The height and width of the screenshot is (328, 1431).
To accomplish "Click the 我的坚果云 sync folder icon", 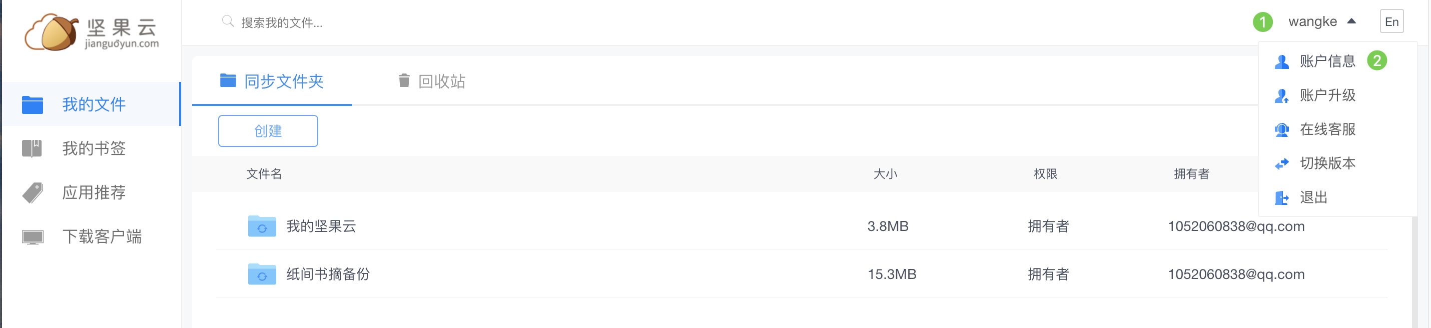I will [x=262, y=226].
